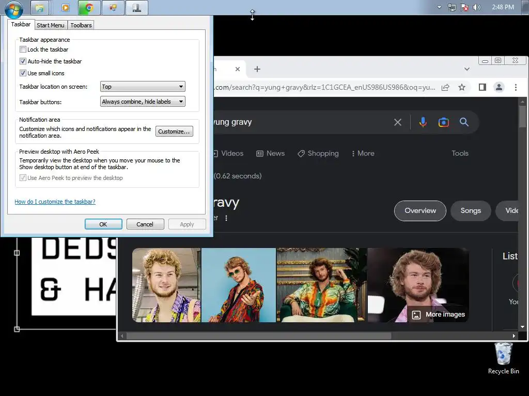Clear the Google search box
529x396 pixels.
tap(398, 122)
